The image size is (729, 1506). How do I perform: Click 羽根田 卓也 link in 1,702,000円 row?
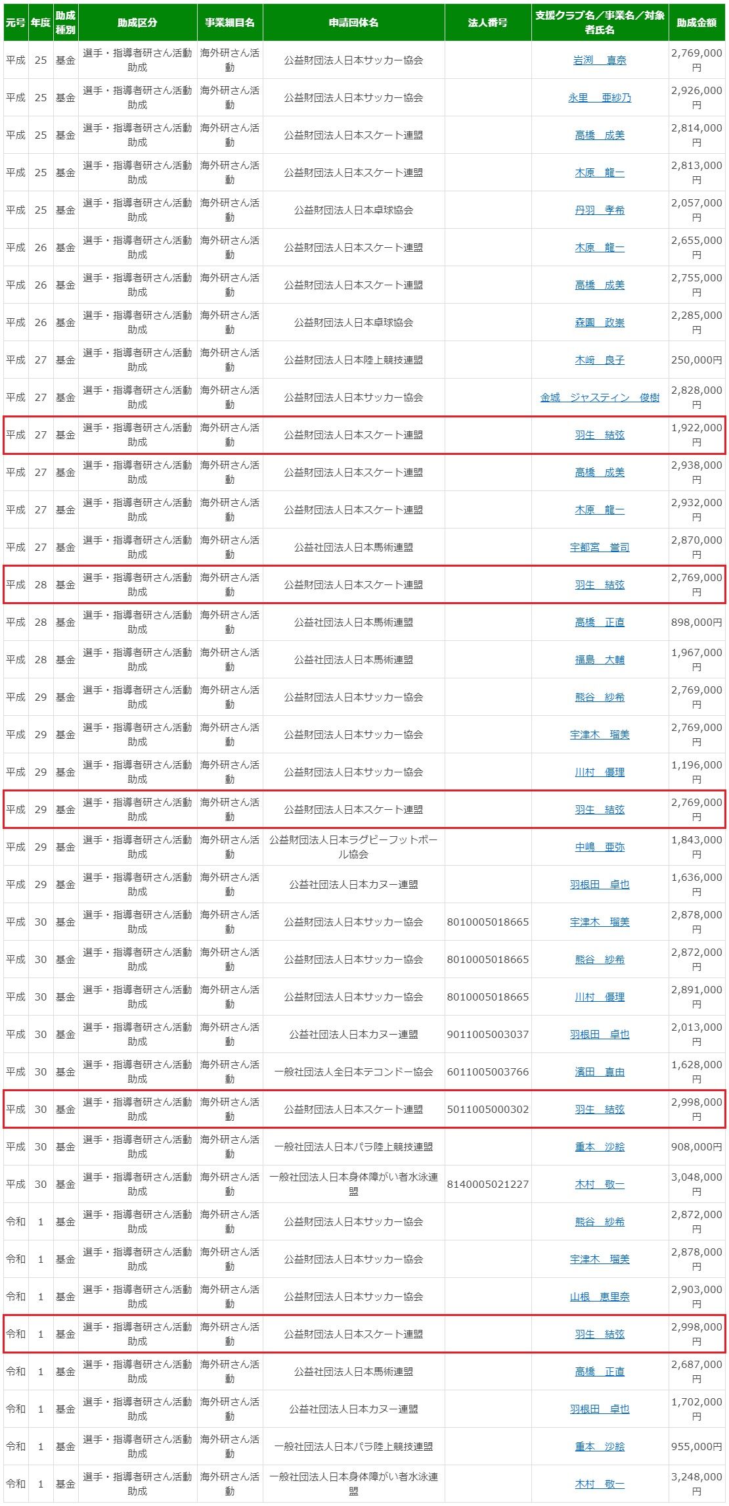coord(600,1409)
